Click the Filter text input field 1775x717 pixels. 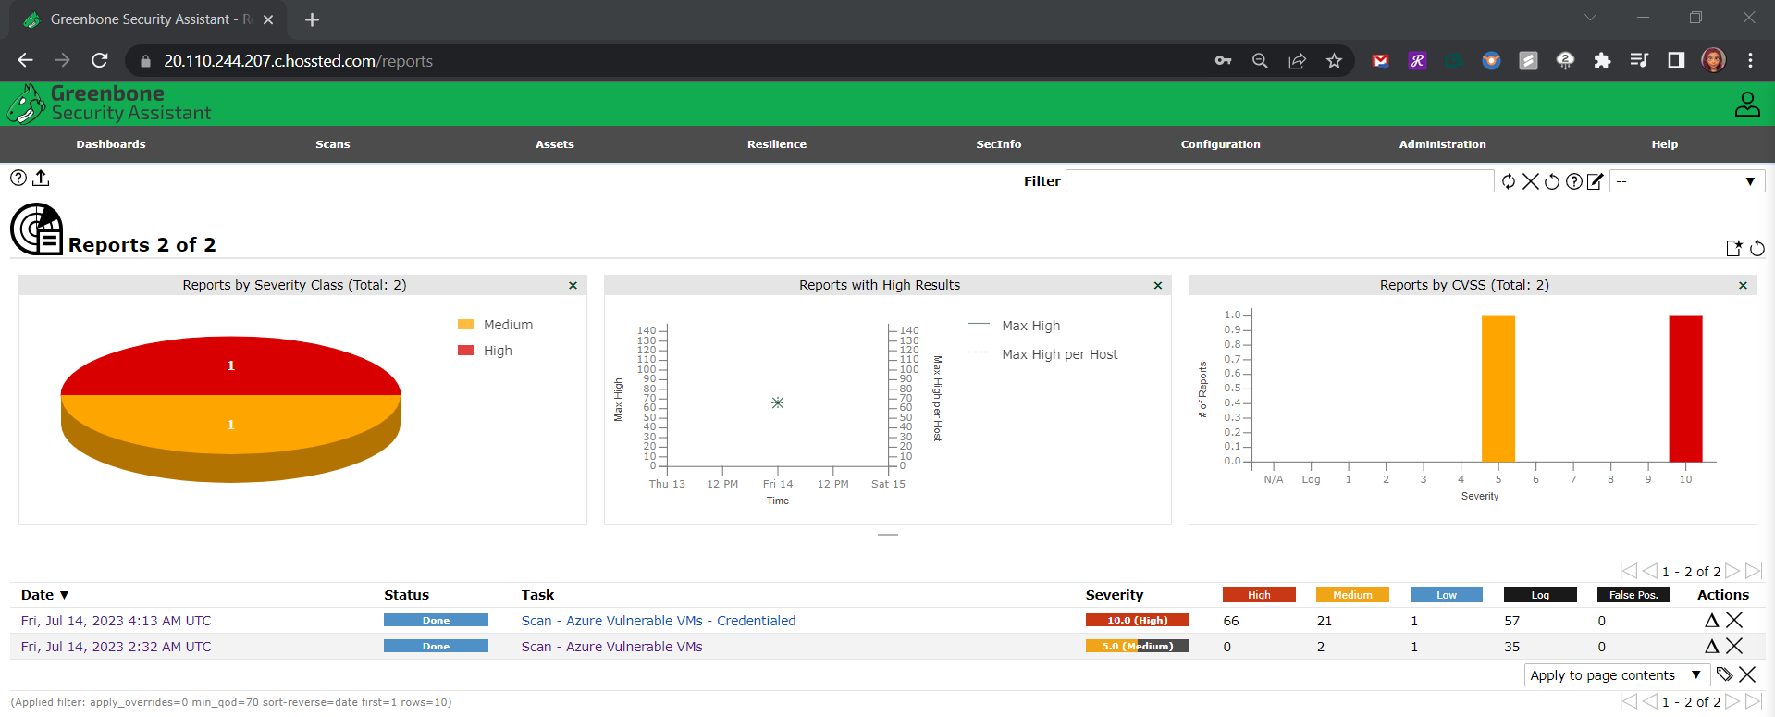coord(1279,181)
